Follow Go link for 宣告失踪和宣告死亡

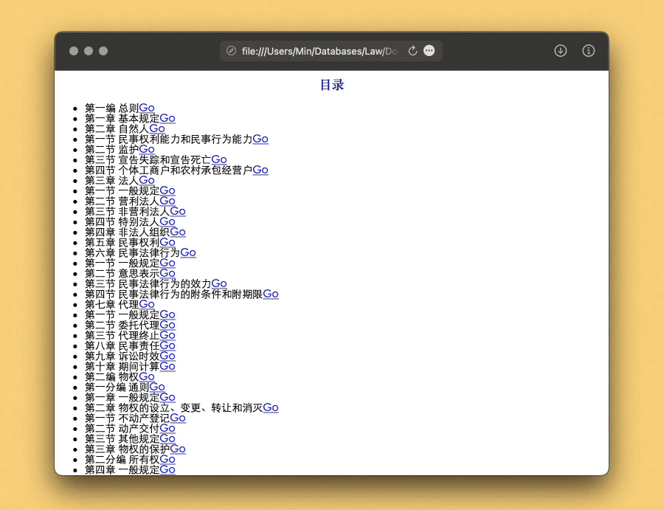219,159
